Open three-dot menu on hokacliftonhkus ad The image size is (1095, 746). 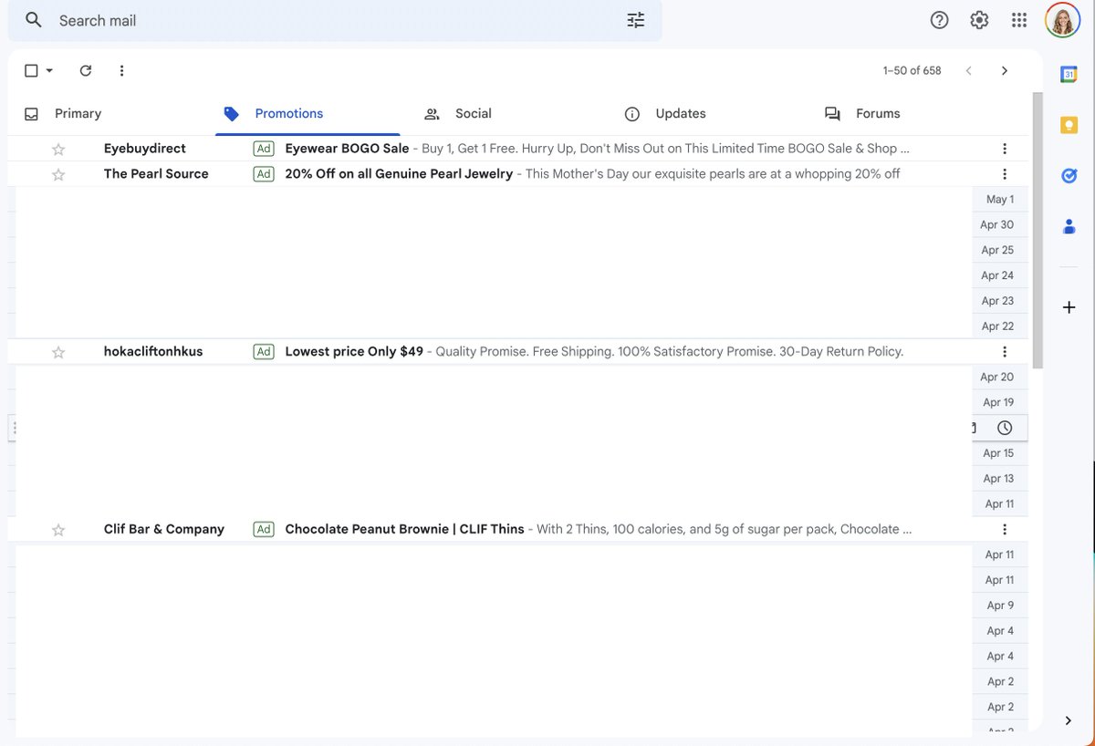pos(1005,352)
